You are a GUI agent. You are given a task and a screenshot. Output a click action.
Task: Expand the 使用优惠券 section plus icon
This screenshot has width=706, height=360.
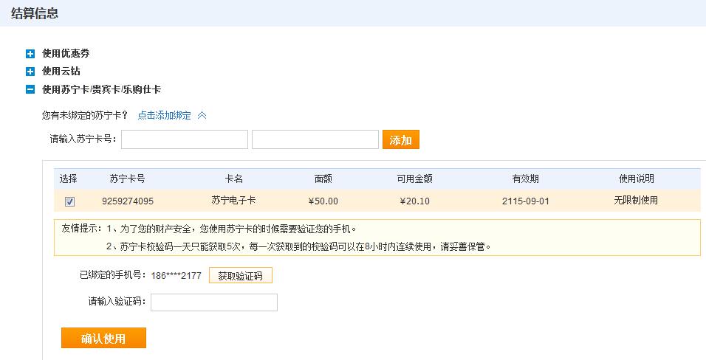30,54
